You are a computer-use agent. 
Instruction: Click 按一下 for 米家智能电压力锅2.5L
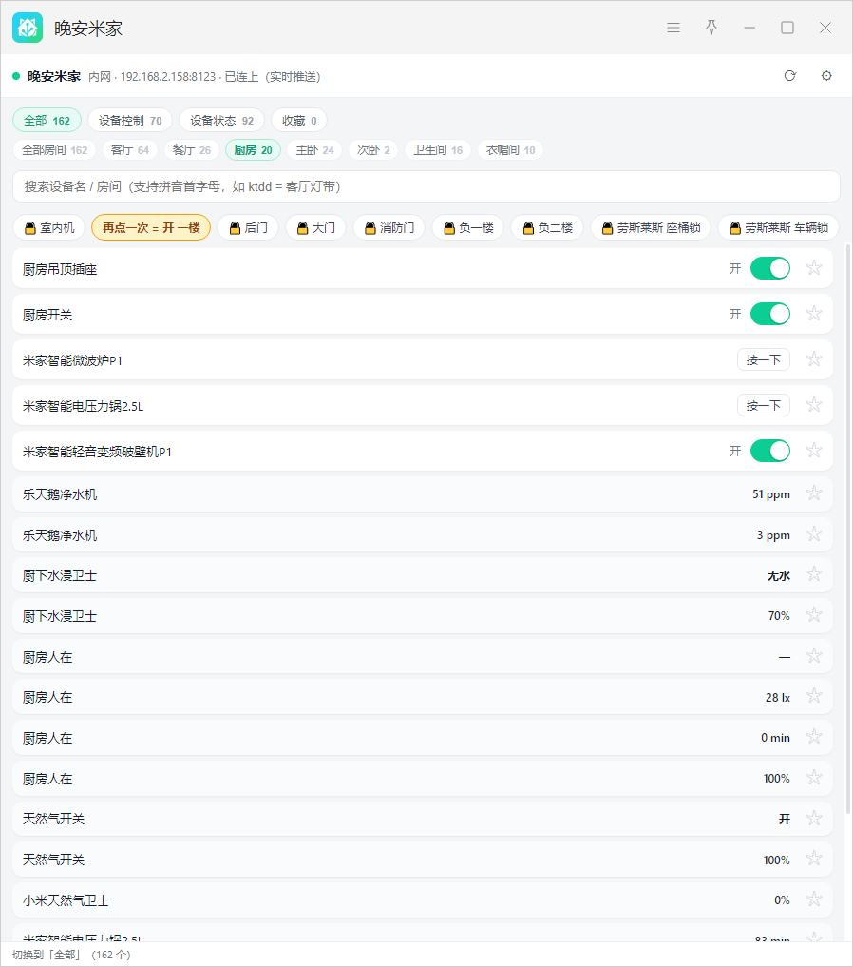tap(764, 405)
